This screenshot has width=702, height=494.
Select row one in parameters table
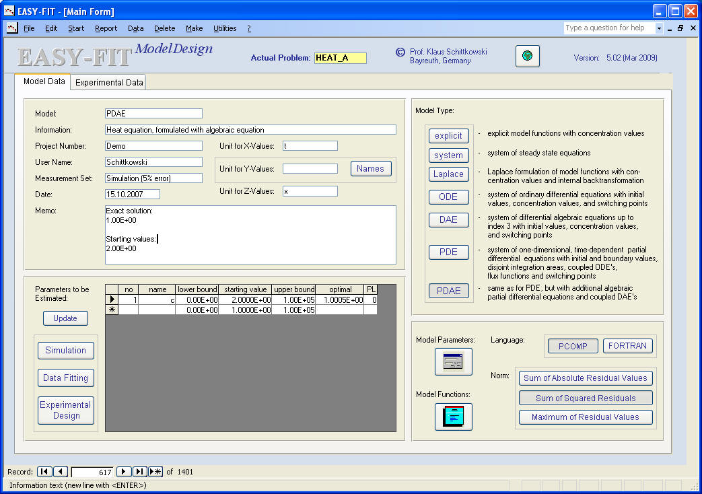[112, 300]
